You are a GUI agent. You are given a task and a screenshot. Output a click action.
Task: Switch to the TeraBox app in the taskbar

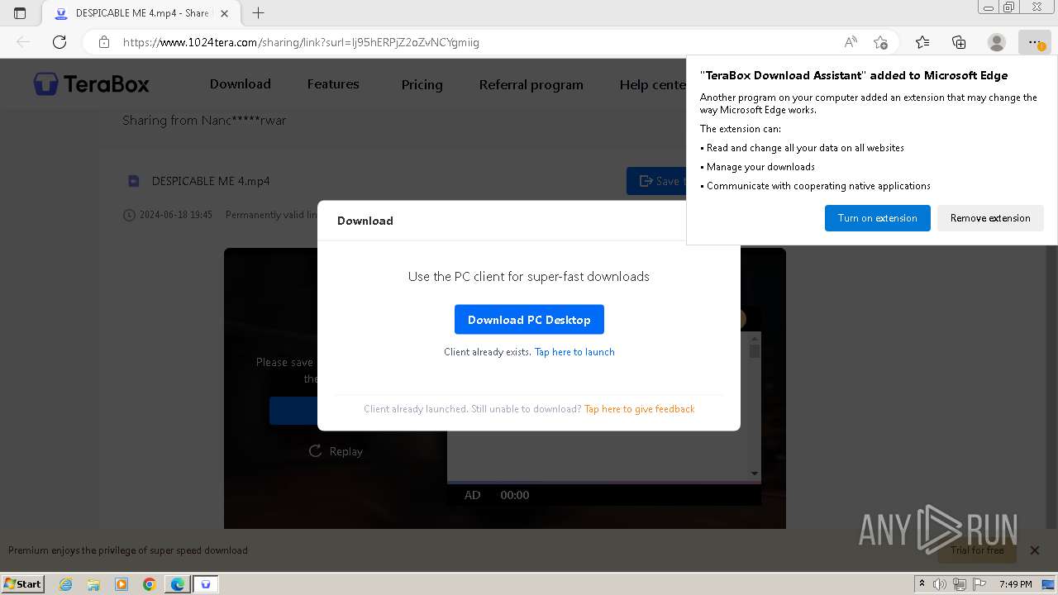(x=206, y=584)
